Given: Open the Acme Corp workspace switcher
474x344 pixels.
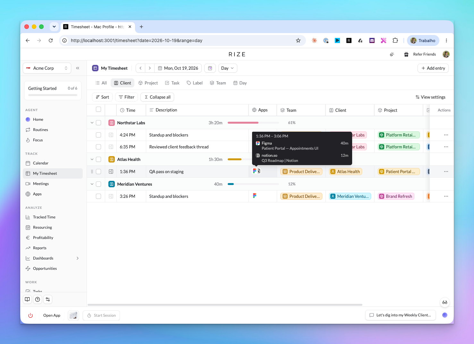Looking at the screenshot, I should point(47,68).
